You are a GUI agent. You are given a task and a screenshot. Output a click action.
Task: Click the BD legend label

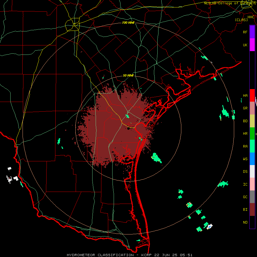245,121
